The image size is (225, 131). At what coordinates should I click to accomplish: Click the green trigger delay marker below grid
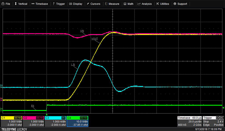tap(47, 115)
